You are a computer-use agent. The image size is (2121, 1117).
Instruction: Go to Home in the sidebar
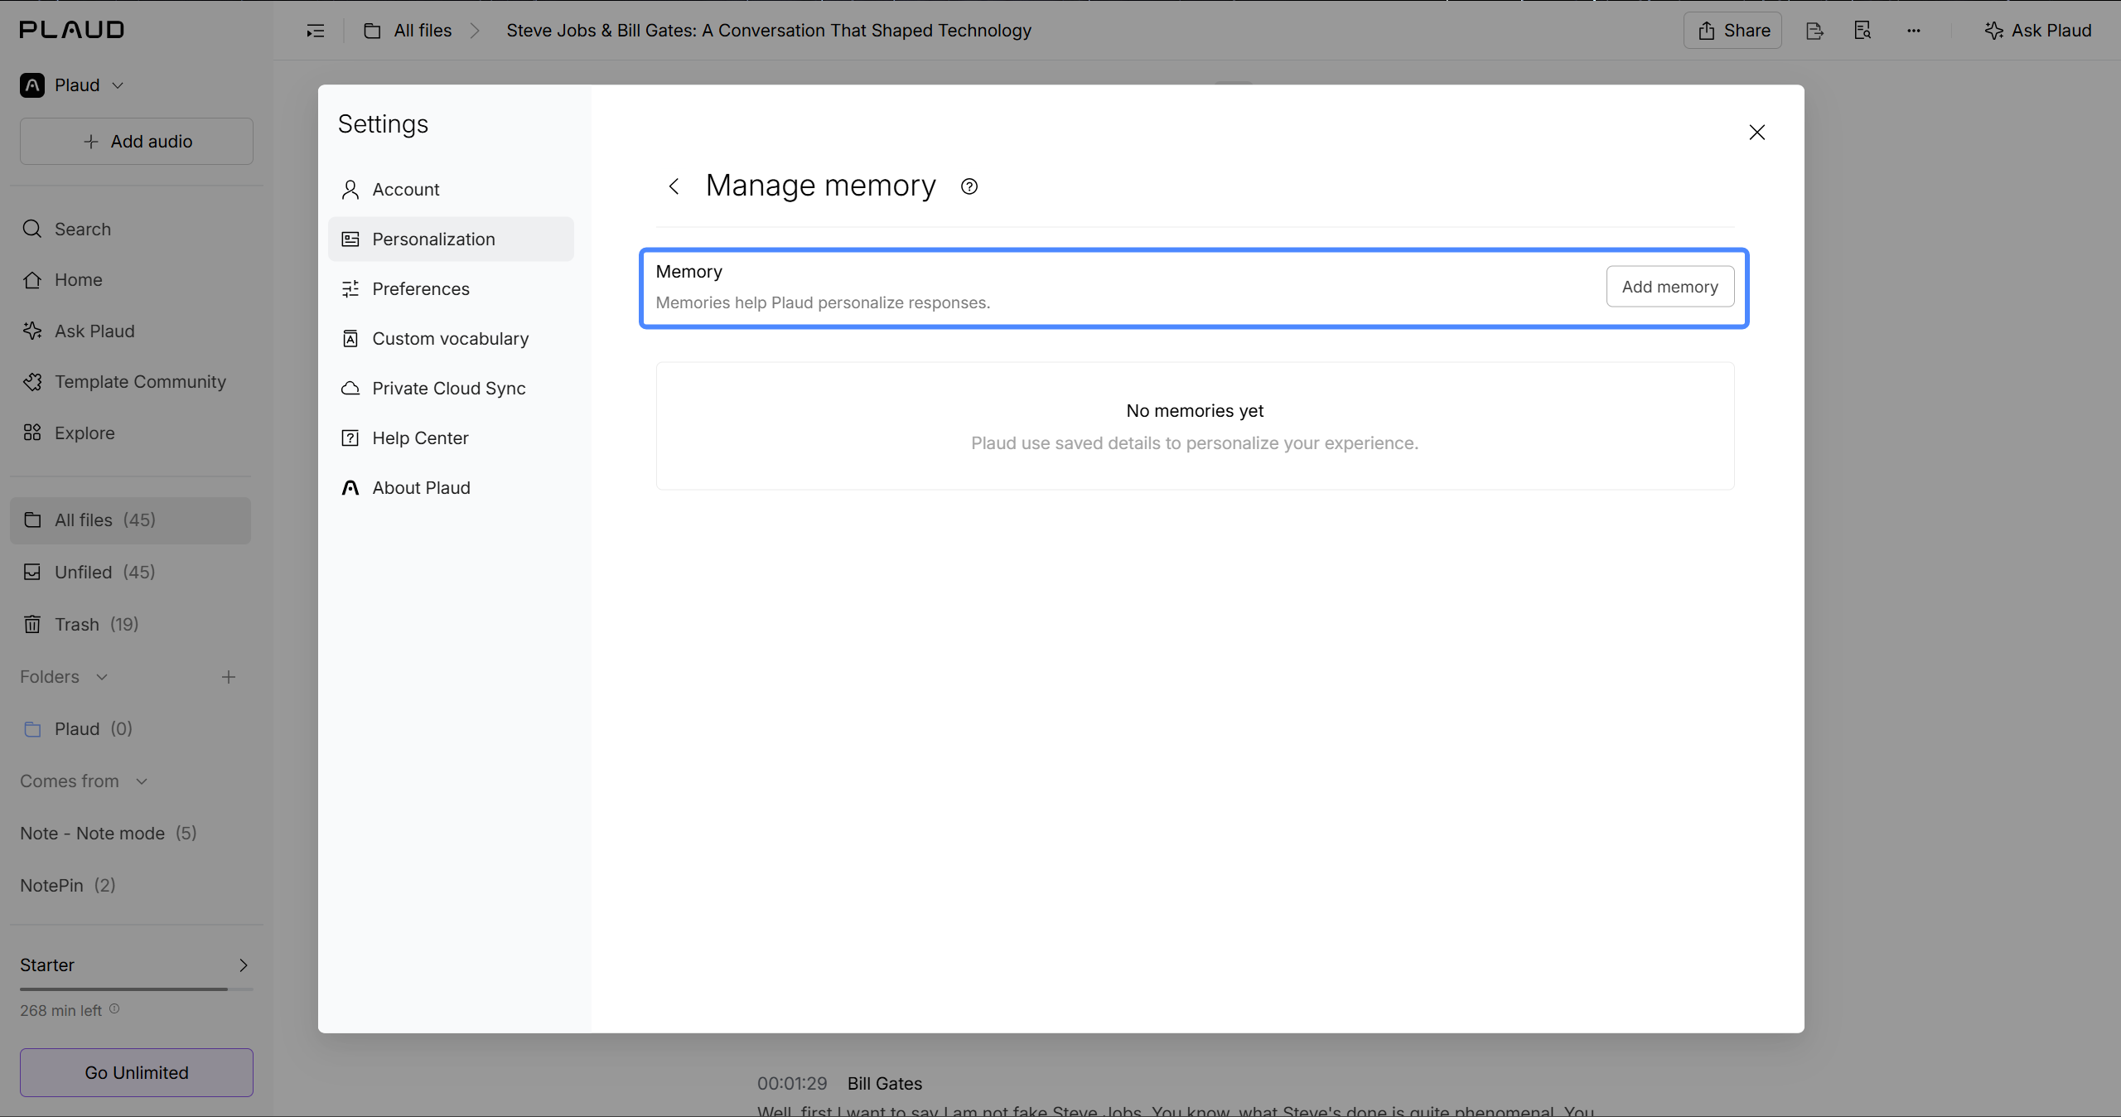pyautogui.click(x=131, y=280)
